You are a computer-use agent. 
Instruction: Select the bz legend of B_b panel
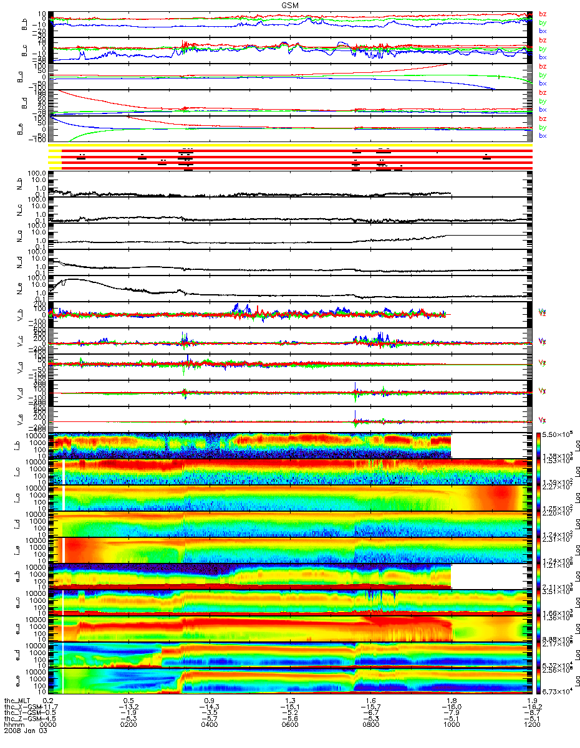(x=542, y=14)
